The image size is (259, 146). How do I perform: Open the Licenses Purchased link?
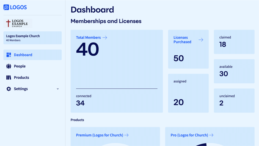coord(182,40)
